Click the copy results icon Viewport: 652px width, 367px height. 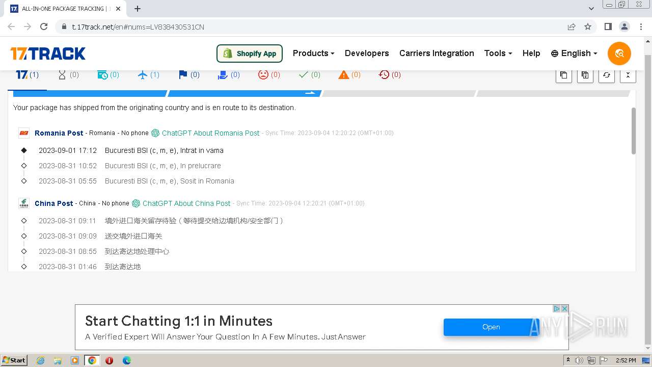(563, 75)
